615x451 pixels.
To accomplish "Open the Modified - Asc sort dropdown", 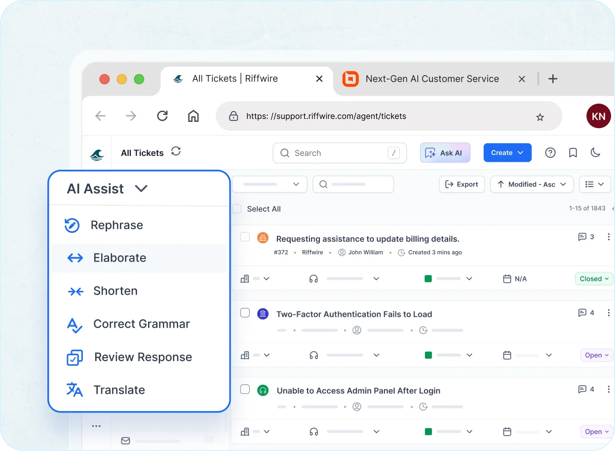I will tap(532, 184).
